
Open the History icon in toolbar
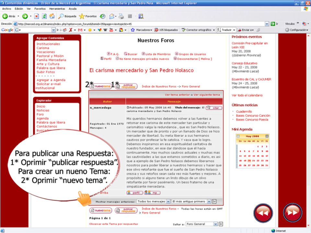pos(103,16)
